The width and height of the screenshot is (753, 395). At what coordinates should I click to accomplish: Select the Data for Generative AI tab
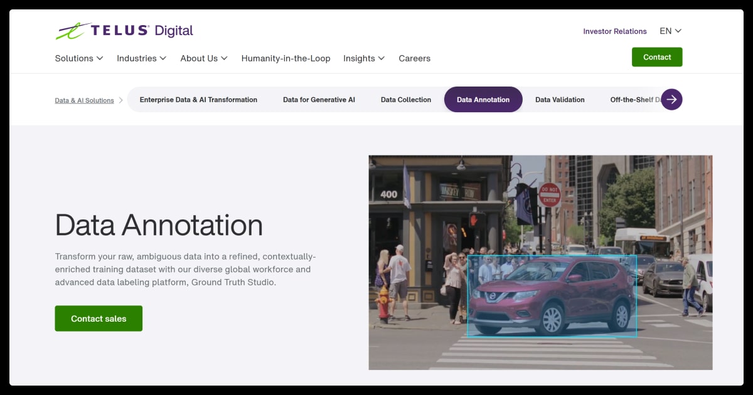319,99
